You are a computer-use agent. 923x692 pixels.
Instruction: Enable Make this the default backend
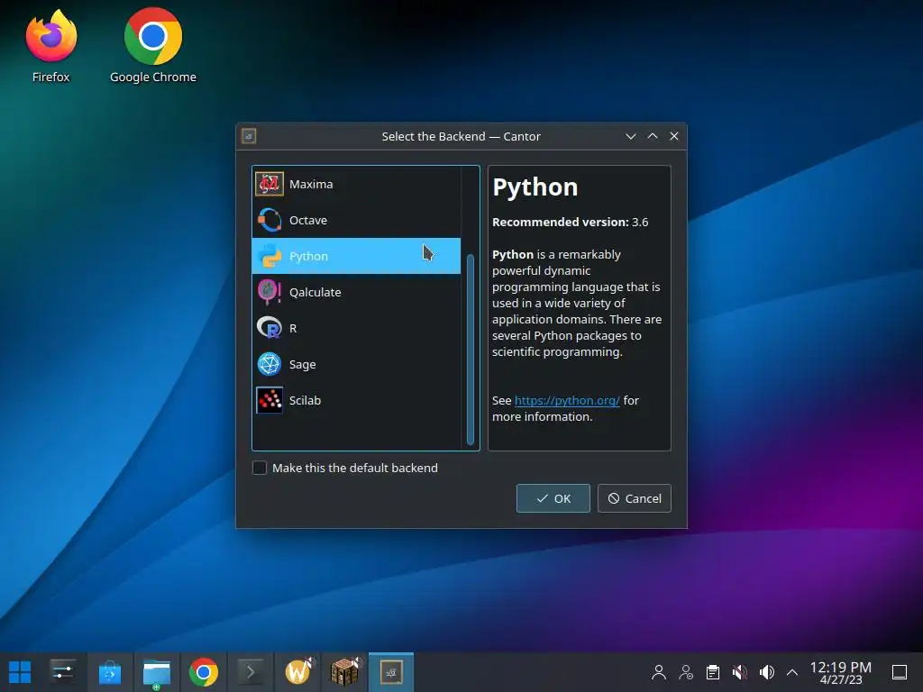(x=260, y=468)
